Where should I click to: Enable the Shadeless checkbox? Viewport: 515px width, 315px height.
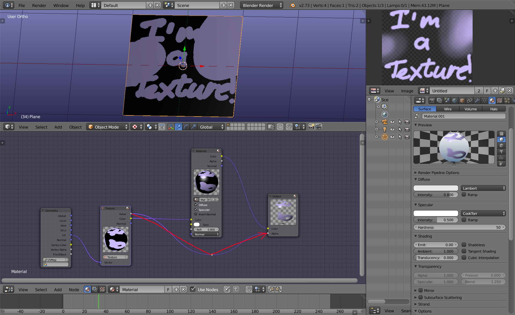pyautogui.click(x=464, y=245)
